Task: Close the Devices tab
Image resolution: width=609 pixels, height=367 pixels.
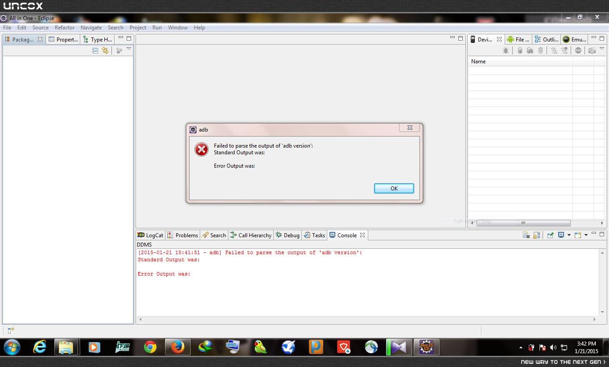Action: pos(499,39)
